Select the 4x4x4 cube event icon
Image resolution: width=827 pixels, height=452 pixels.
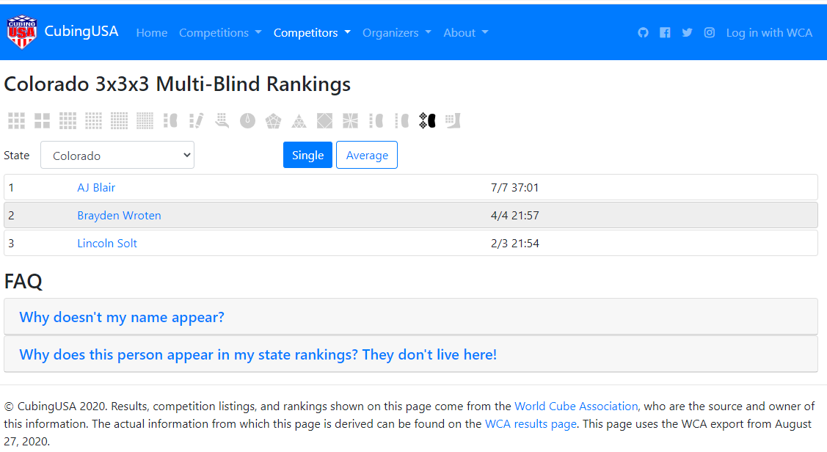pos(68,121)
